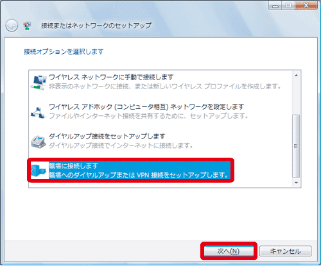Select 職場に接続します option
The width and height of the screenshot is (321, 266).
click(x=130, y=170)
